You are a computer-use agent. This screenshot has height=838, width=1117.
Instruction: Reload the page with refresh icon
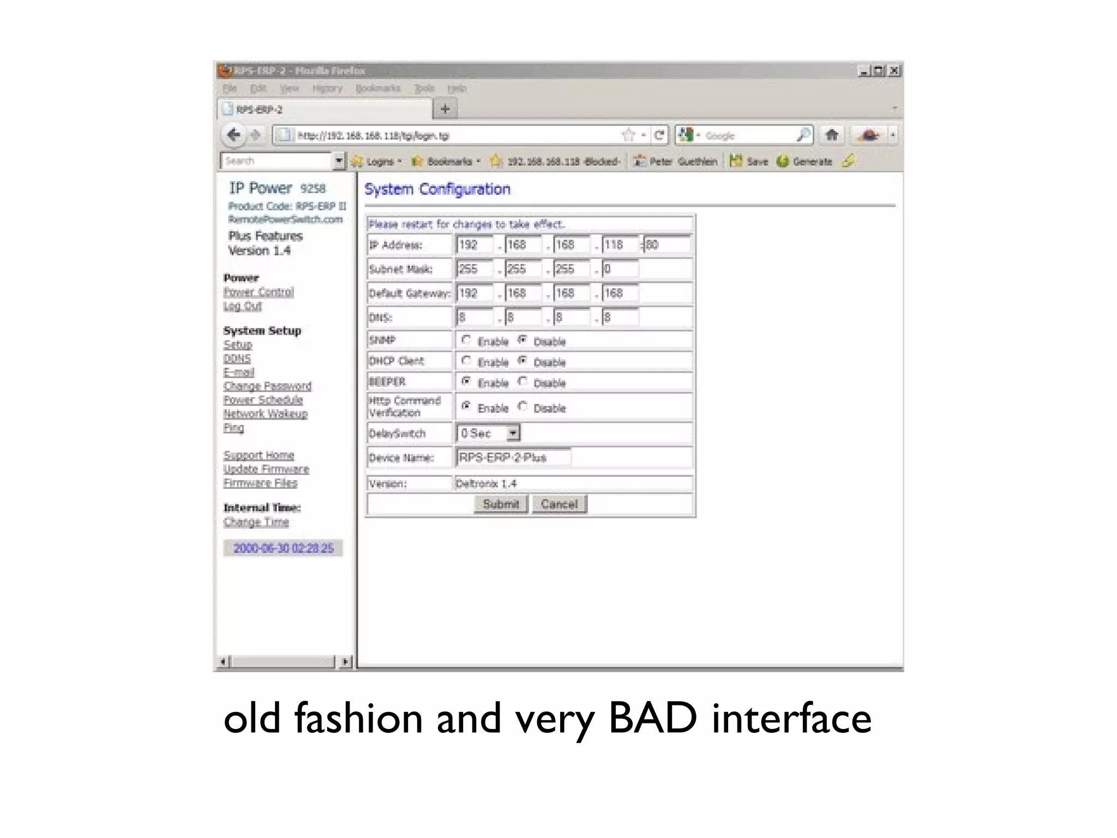(659, 135)
